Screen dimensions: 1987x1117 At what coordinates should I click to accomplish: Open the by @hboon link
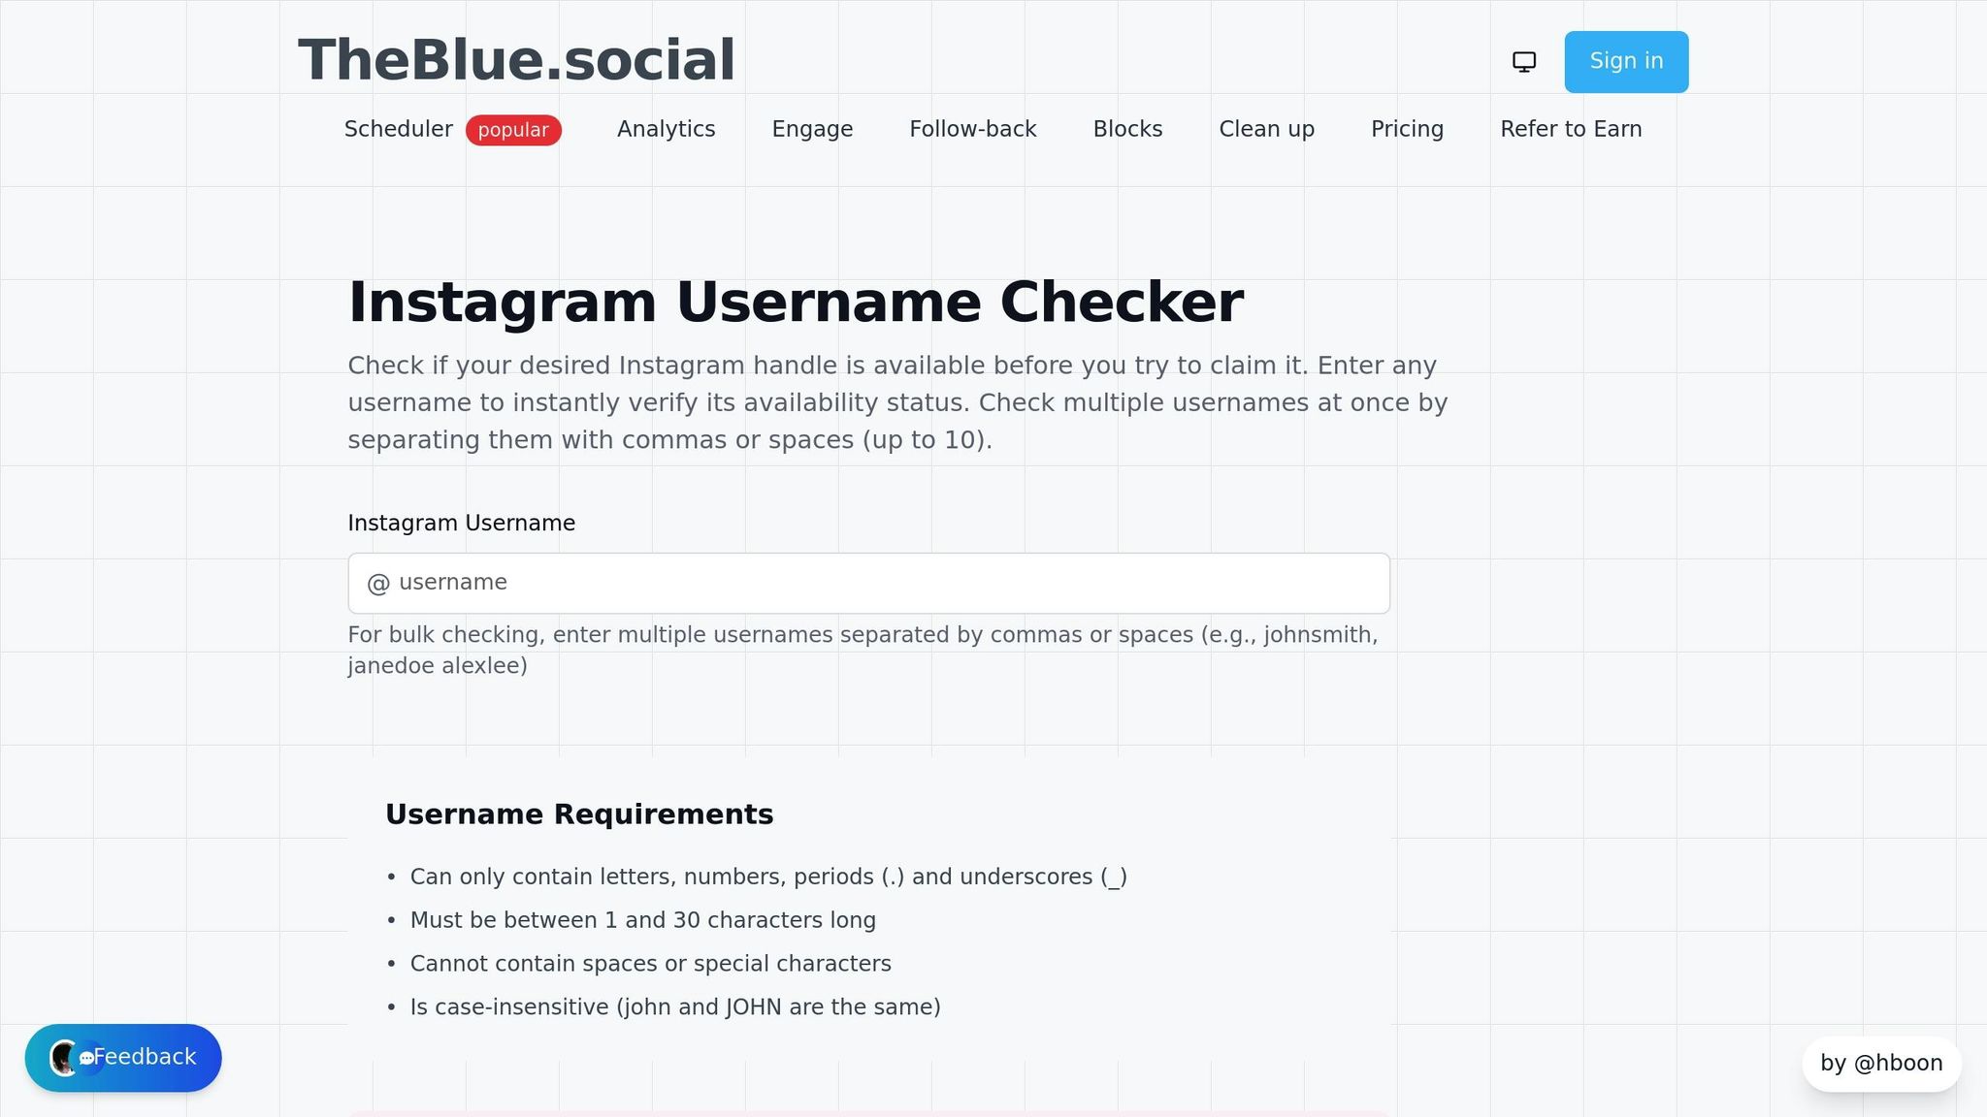(1880, 1063)
